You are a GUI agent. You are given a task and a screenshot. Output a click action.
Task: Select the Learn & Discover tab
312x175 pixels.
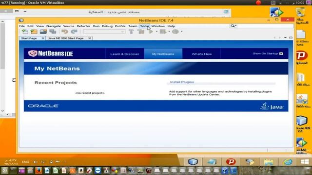coord(125,54)
